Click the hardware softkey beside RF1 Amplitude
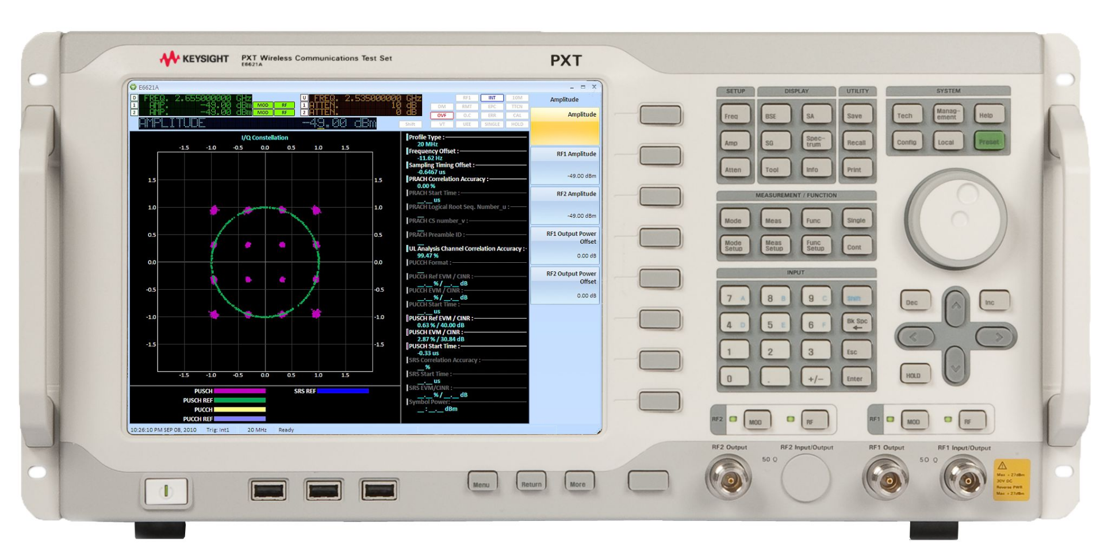Viewport: 1104px width, 552px height. (661, 156)
